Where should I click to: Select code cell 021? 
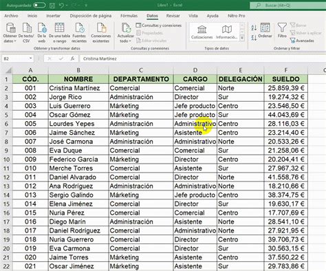click(30, 266)
